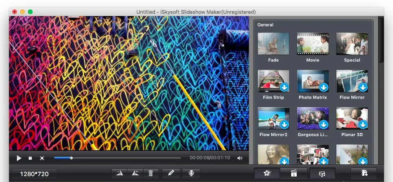Download the Flow Mirror2 style
Screen dimensions: 393x182
click(x=284, y=124)
